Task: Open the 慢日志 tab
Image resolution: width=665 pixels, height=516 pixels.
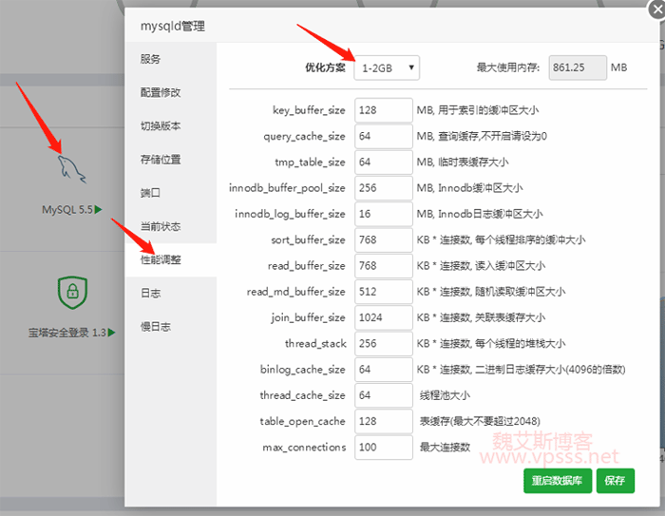Action: tap(155, 326)
